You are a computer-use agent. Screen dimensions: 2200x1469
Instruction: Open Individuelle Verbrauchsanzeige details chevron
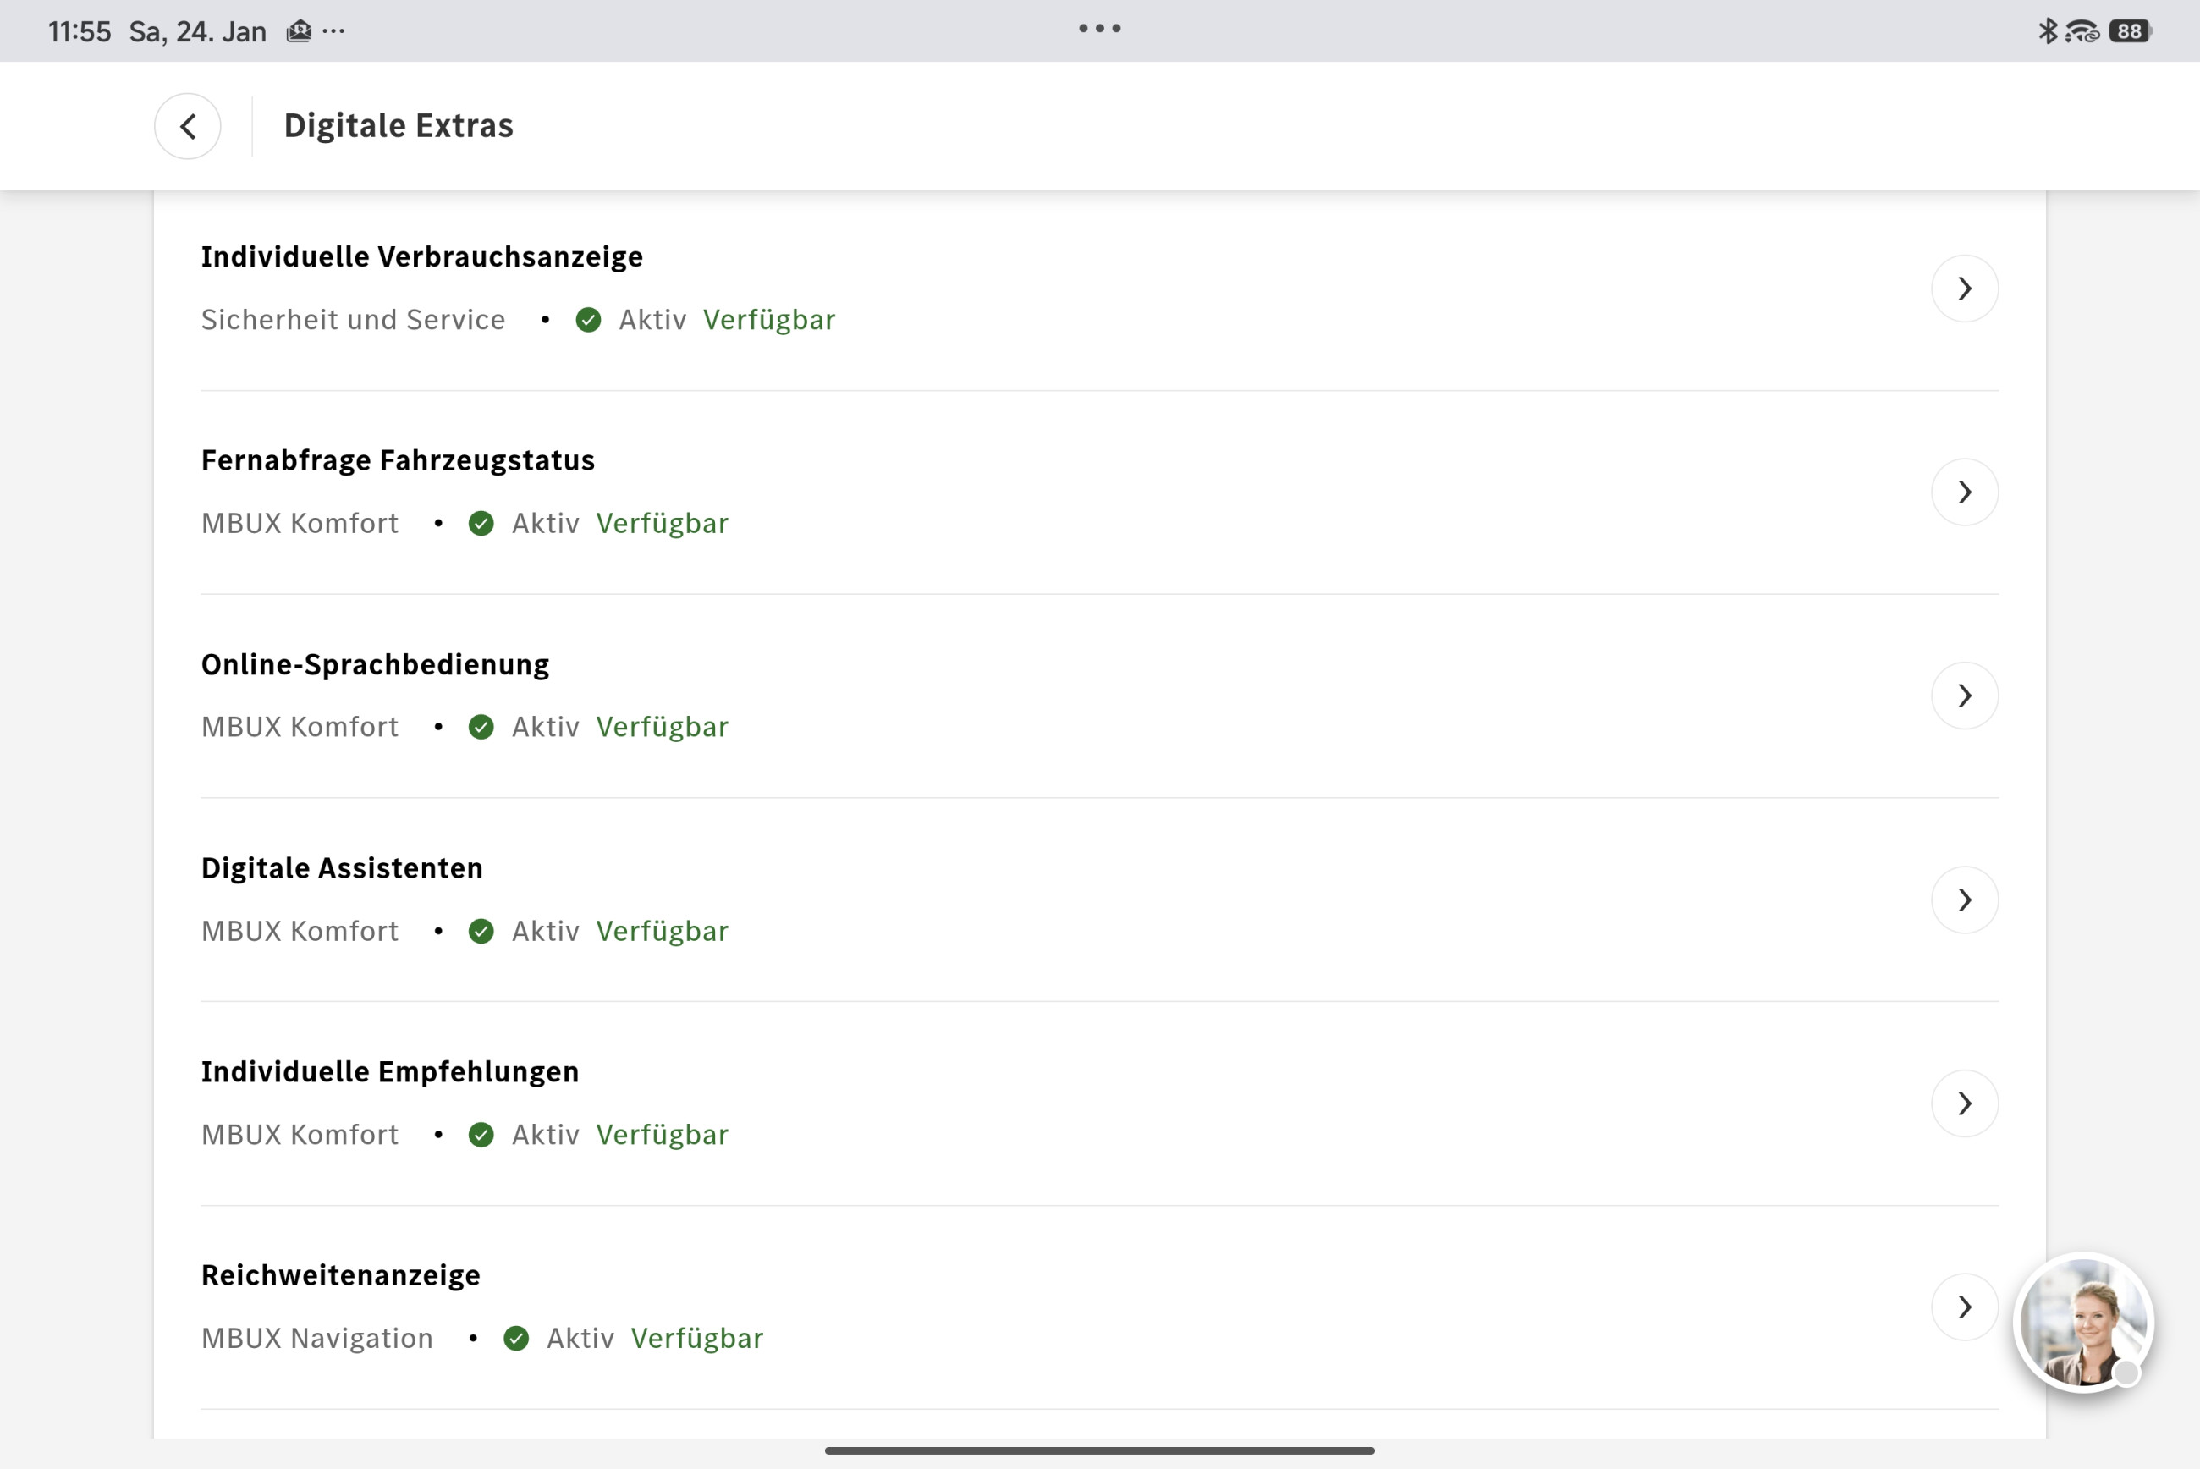coord(1964,289)
